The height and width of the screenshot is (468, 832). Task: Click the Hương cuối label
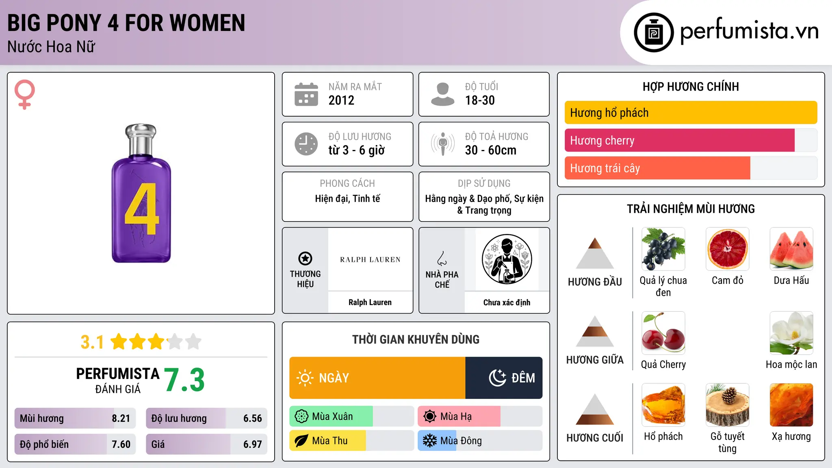pyautogui.click(x=595, y=438)
